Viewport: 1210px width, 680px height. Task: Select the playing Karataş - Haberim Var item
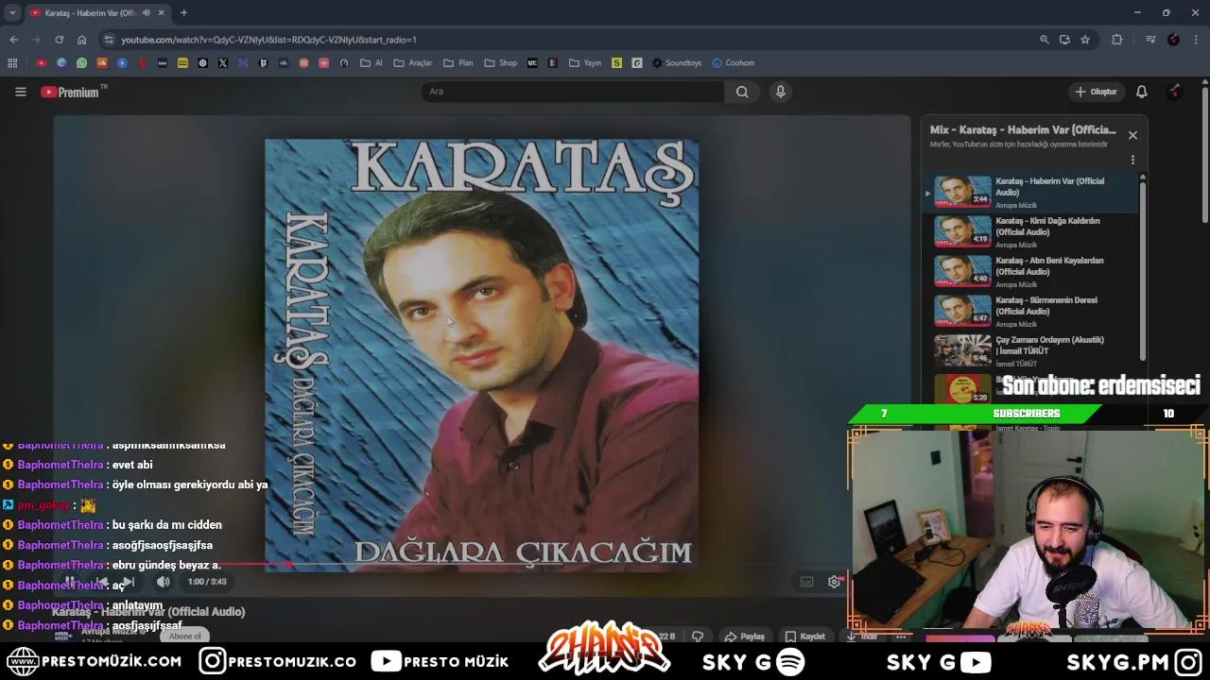coord(1030,192)
